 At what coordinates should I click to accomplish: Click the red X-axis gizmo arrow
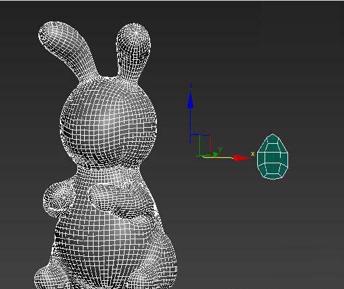[x=242, y=158]
